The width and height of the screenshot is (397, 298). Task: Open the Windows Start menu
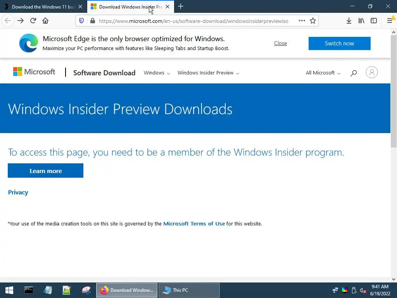pyautogui.click(x=9, y=290)
